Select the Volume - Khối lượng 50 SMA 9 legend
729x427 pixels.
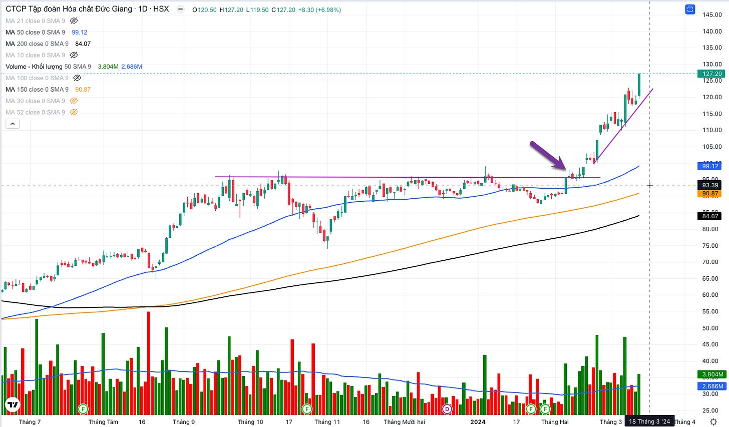pos(49,67)
